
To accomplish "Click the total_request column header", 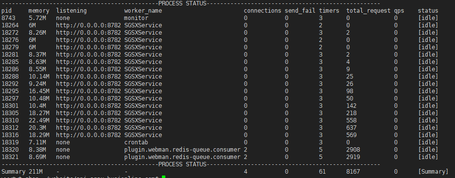I will (369, 11).
